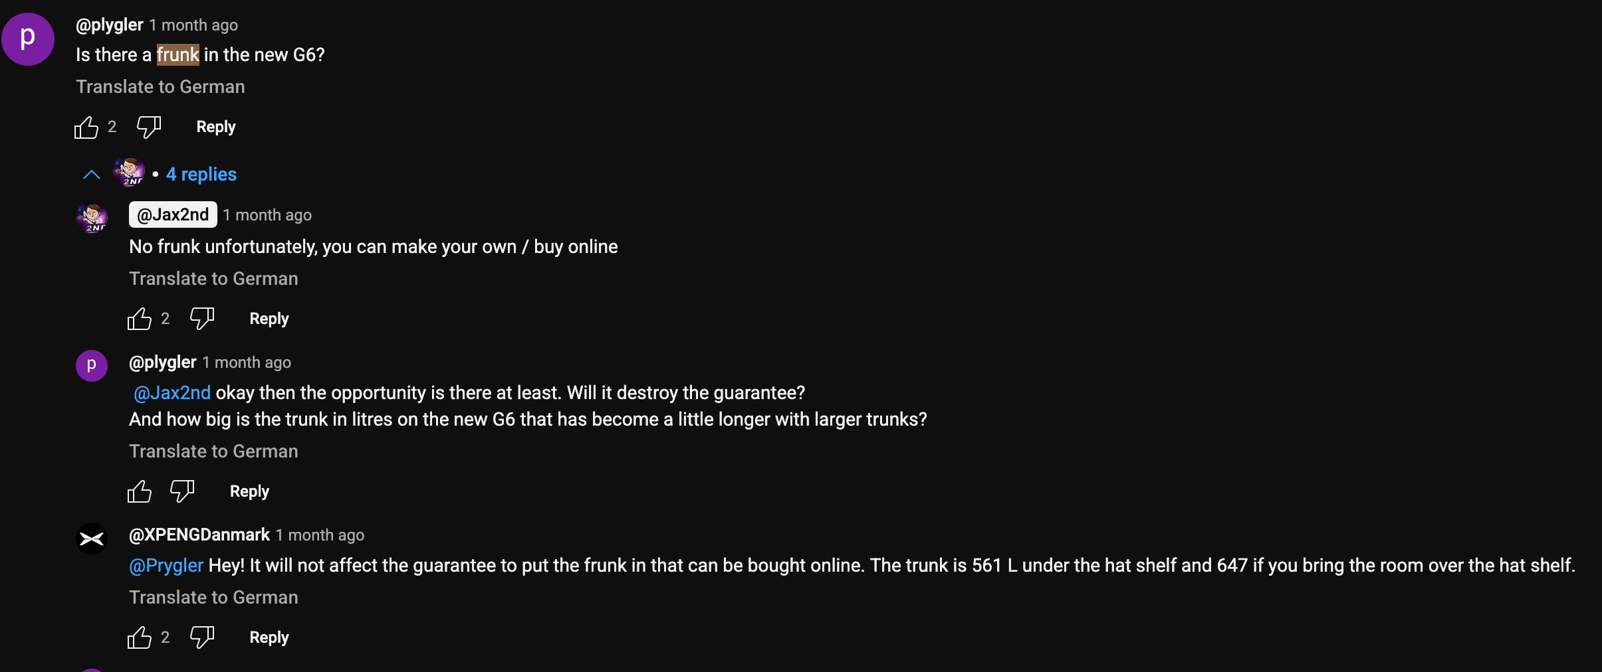The width and height of the screenshot is (1602, 672).
Task: Translate XPENGDanmark's reply to German
Action: [213, 598]
